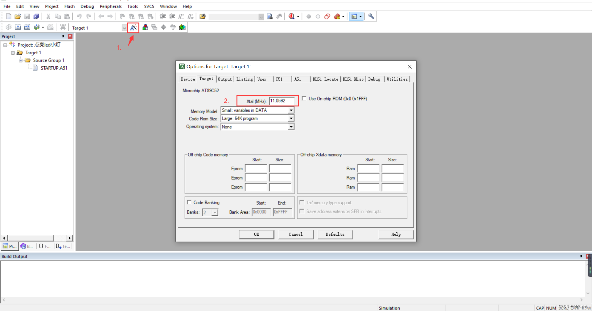This screenshot has height=311, width=592.
Task: Open Code Rom Size dropdown
Action: [291, 118]
